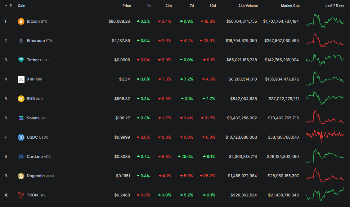View Bitcoin's last 7 days sparkline chart
The width and height of the screenshot is (350, 207).
325,21
